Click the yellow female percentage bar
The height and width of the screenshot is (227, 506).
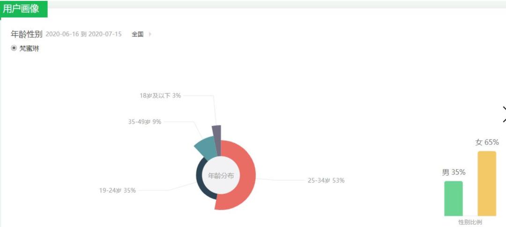[486, 183]
